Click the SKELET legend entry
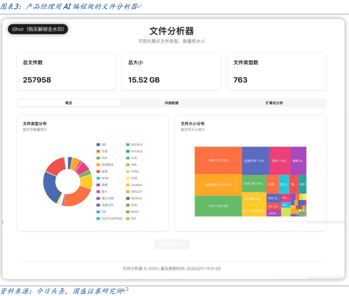This screenshot has height=296, width=349. tap(134, 191)
